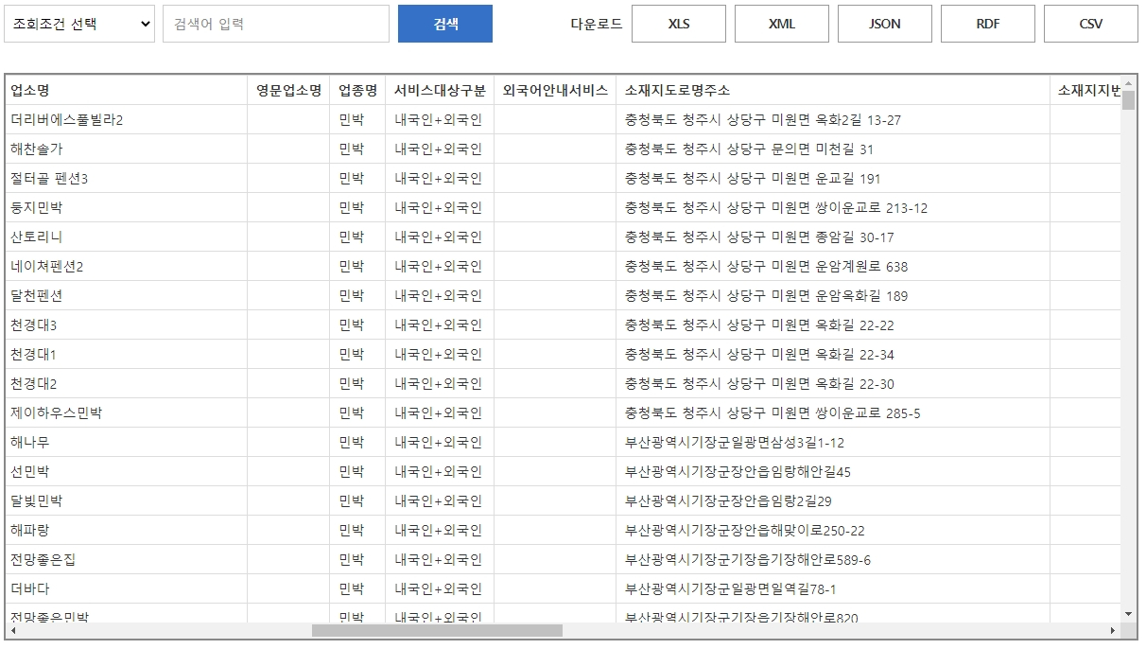Click address 종암길 30-17
This screenshot has width=1146, height=649.
[x=855, y=237]
